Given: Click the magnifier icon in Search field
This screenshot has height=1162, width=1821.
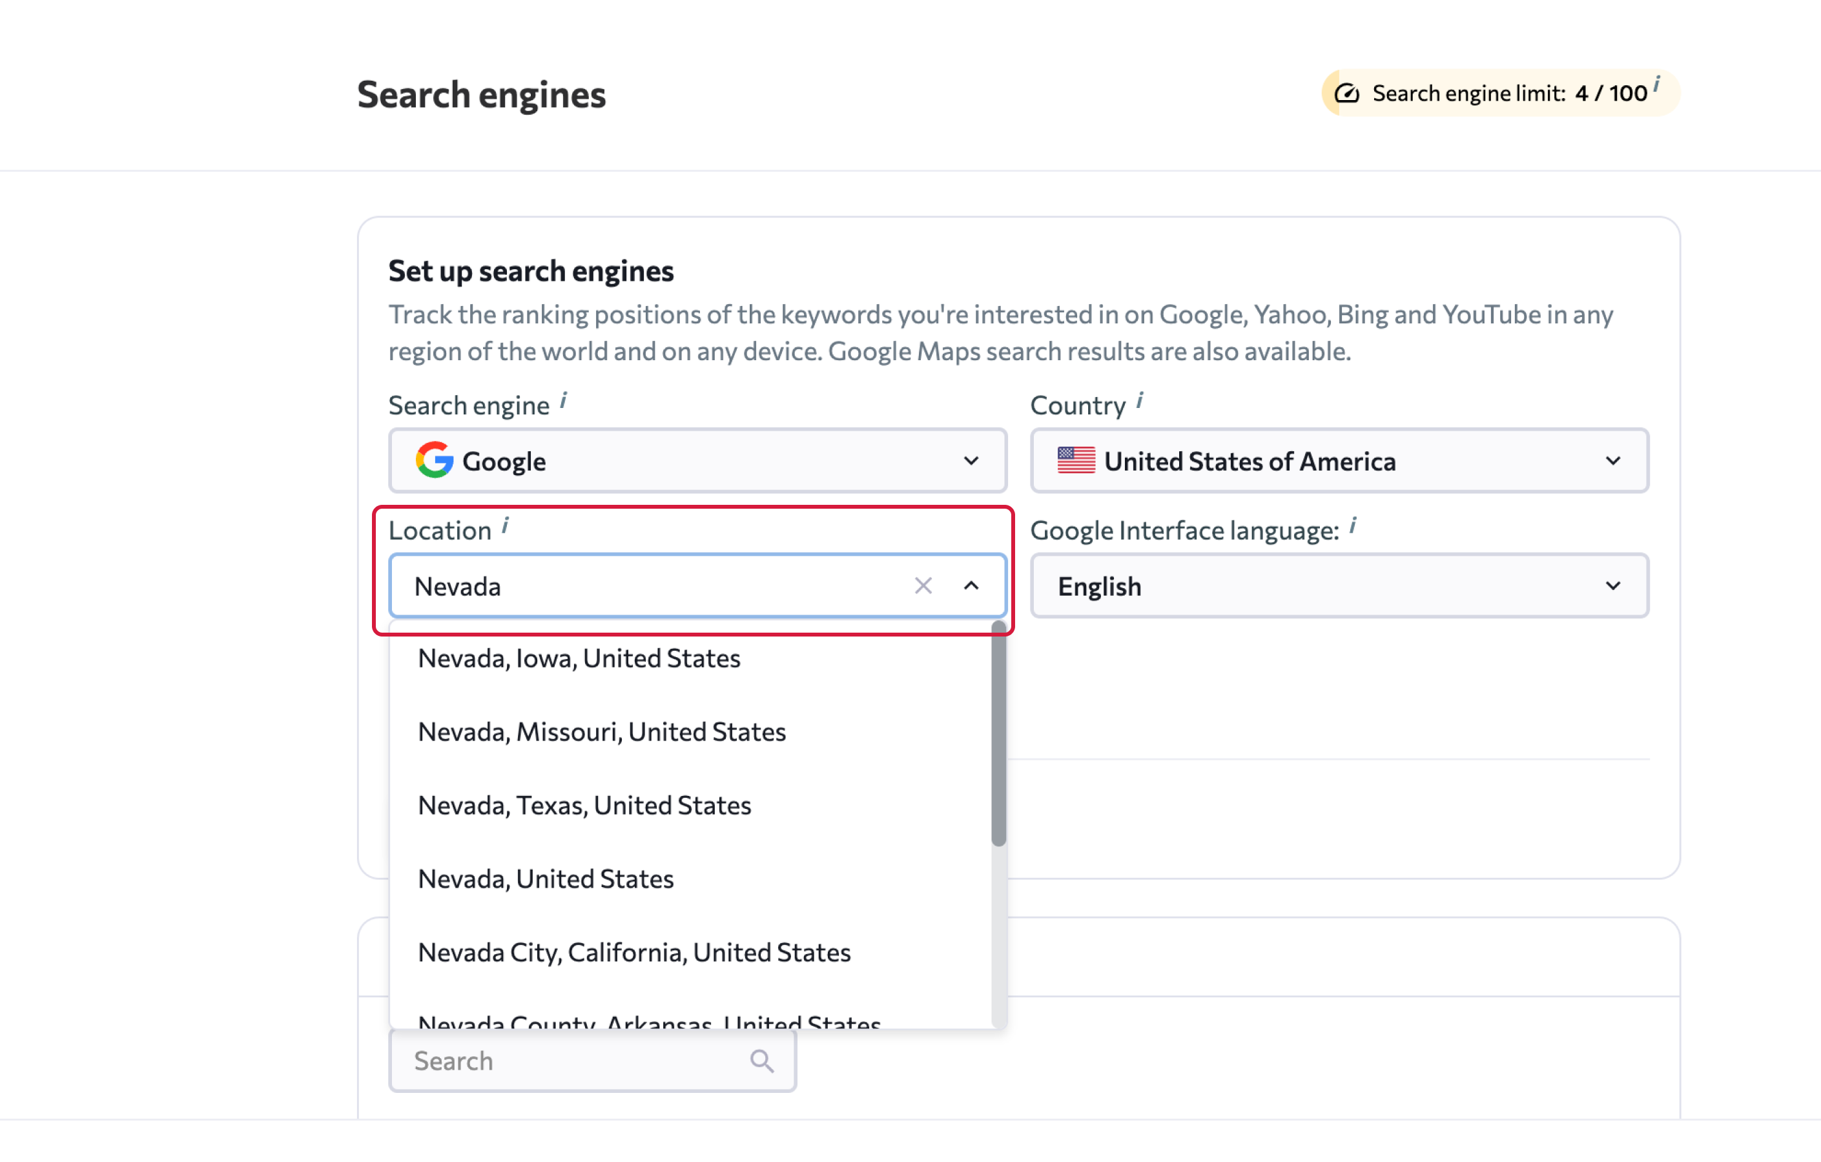Looking at the screenshot, I should coord(761,1061).
